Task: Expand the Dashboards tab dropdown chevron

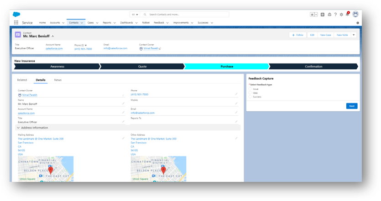Action: pos(136,23)
